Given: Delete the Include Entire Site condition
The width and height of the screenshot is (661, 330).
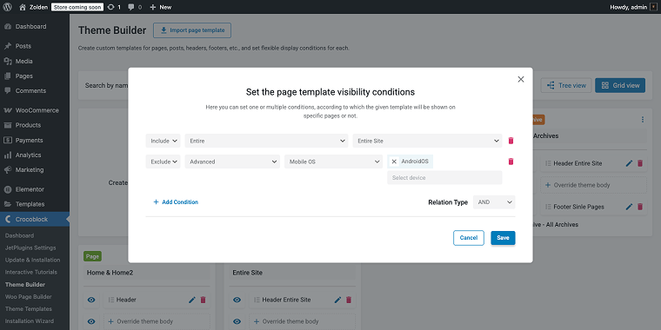Looking at the screenshot, I should [x=511, y=141].
